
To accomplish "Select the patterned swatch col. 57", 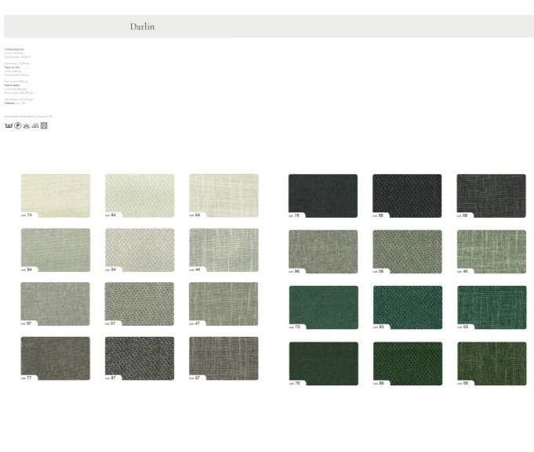I will (x=140, y=302).
